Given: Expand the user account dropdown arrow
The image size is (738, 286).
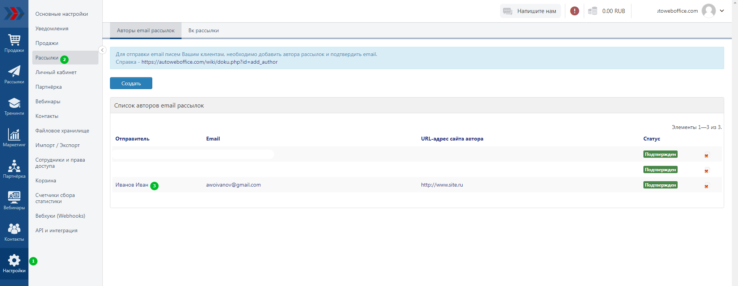Looking at the screenshot, I should [x=722, y=11].
